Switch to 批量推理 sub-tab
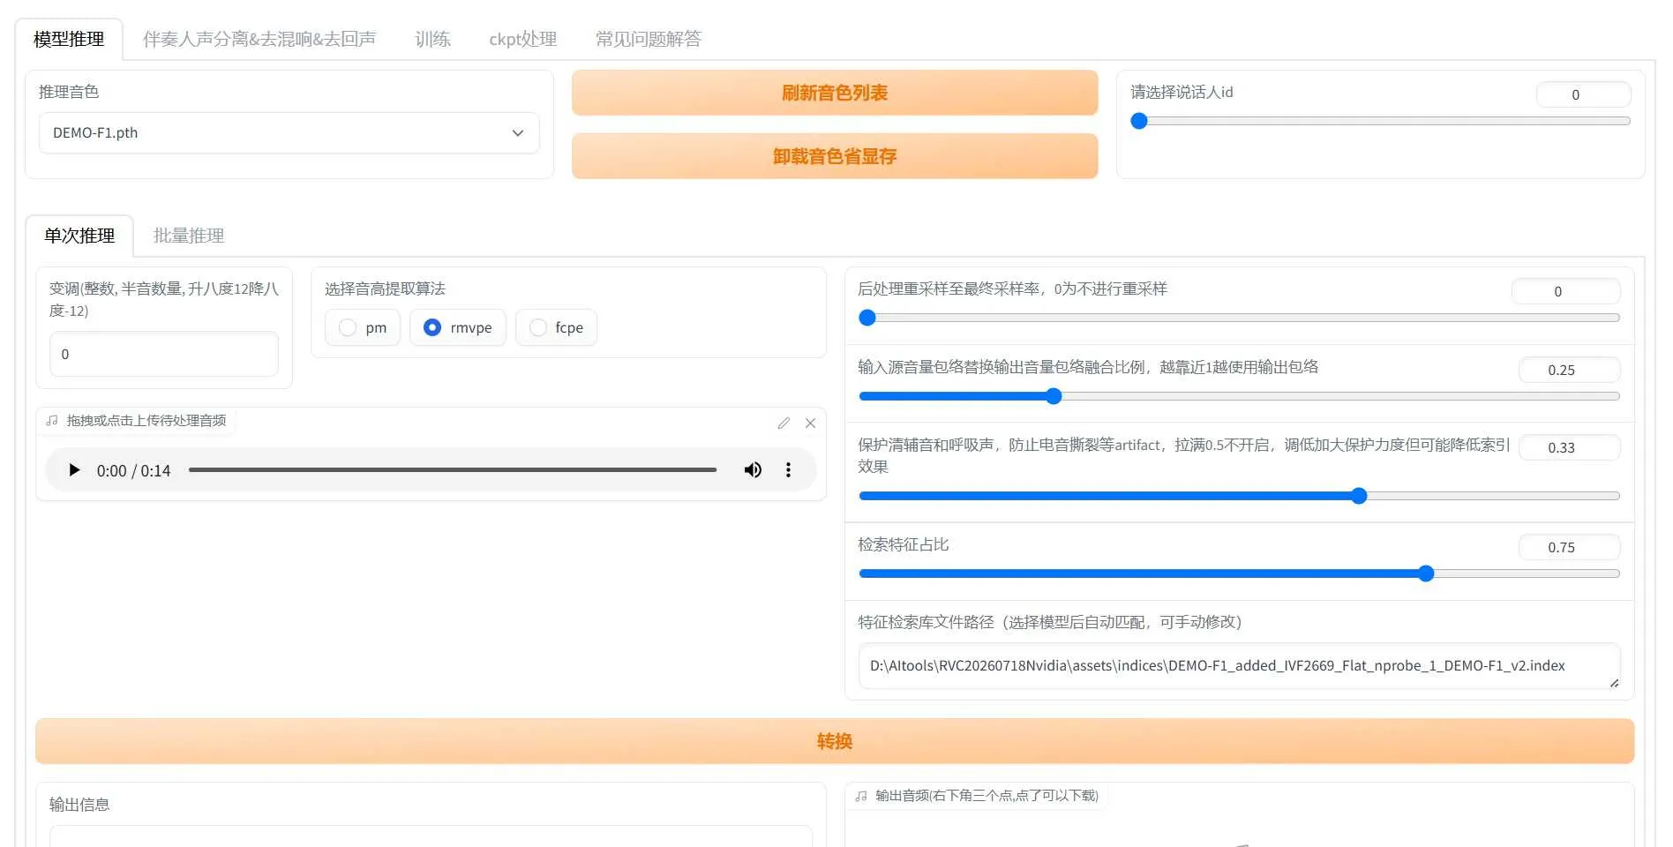Screen dimensions: 1673x847 tap(189, 236)
